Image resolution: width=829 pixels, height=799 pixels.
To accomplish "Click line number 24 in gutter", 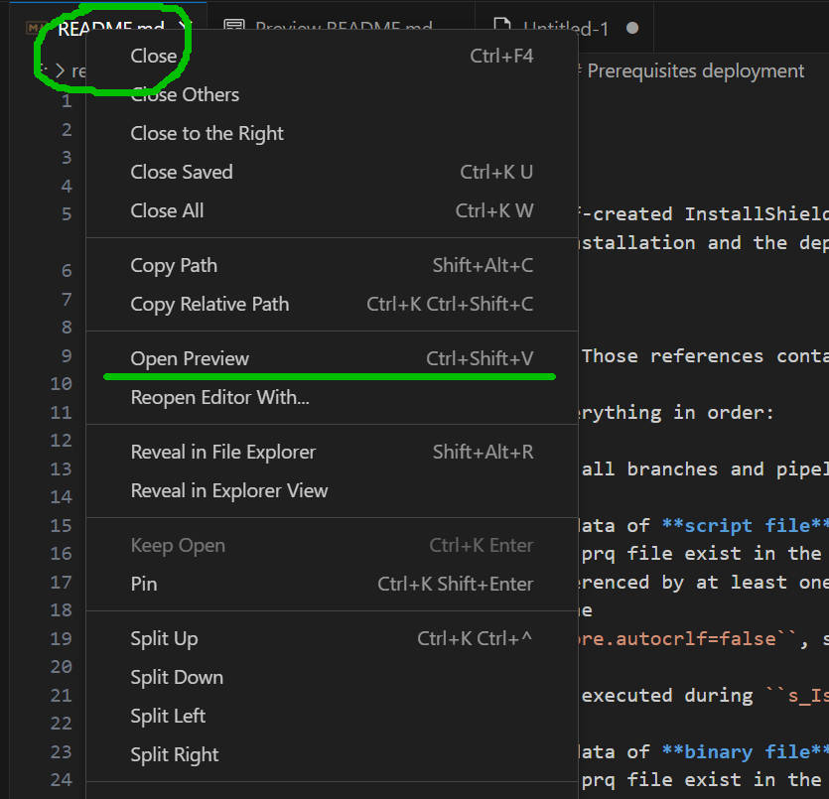I will click(61, 779).
